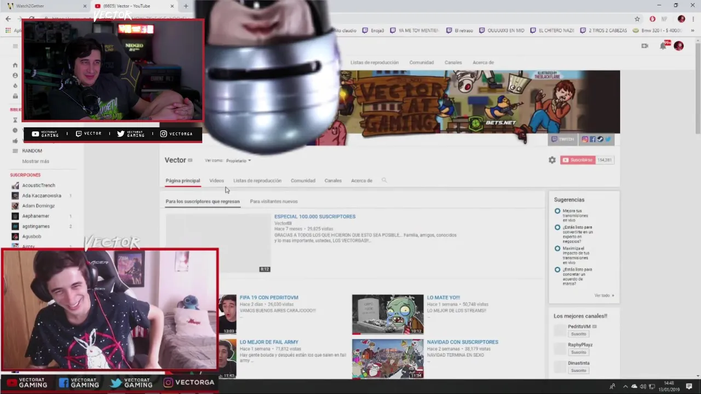Open Instagram link on channel banner
The width and height of the screenshot is (701, 394).
tap(585, 139)
